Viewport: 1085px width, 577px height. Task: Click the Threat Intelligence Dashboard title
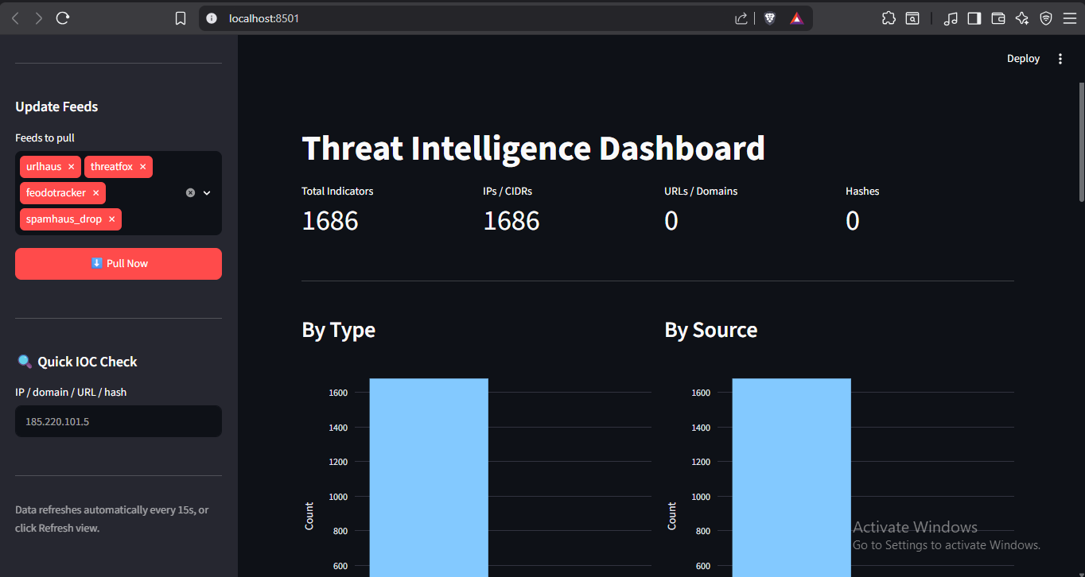[533, 149]
